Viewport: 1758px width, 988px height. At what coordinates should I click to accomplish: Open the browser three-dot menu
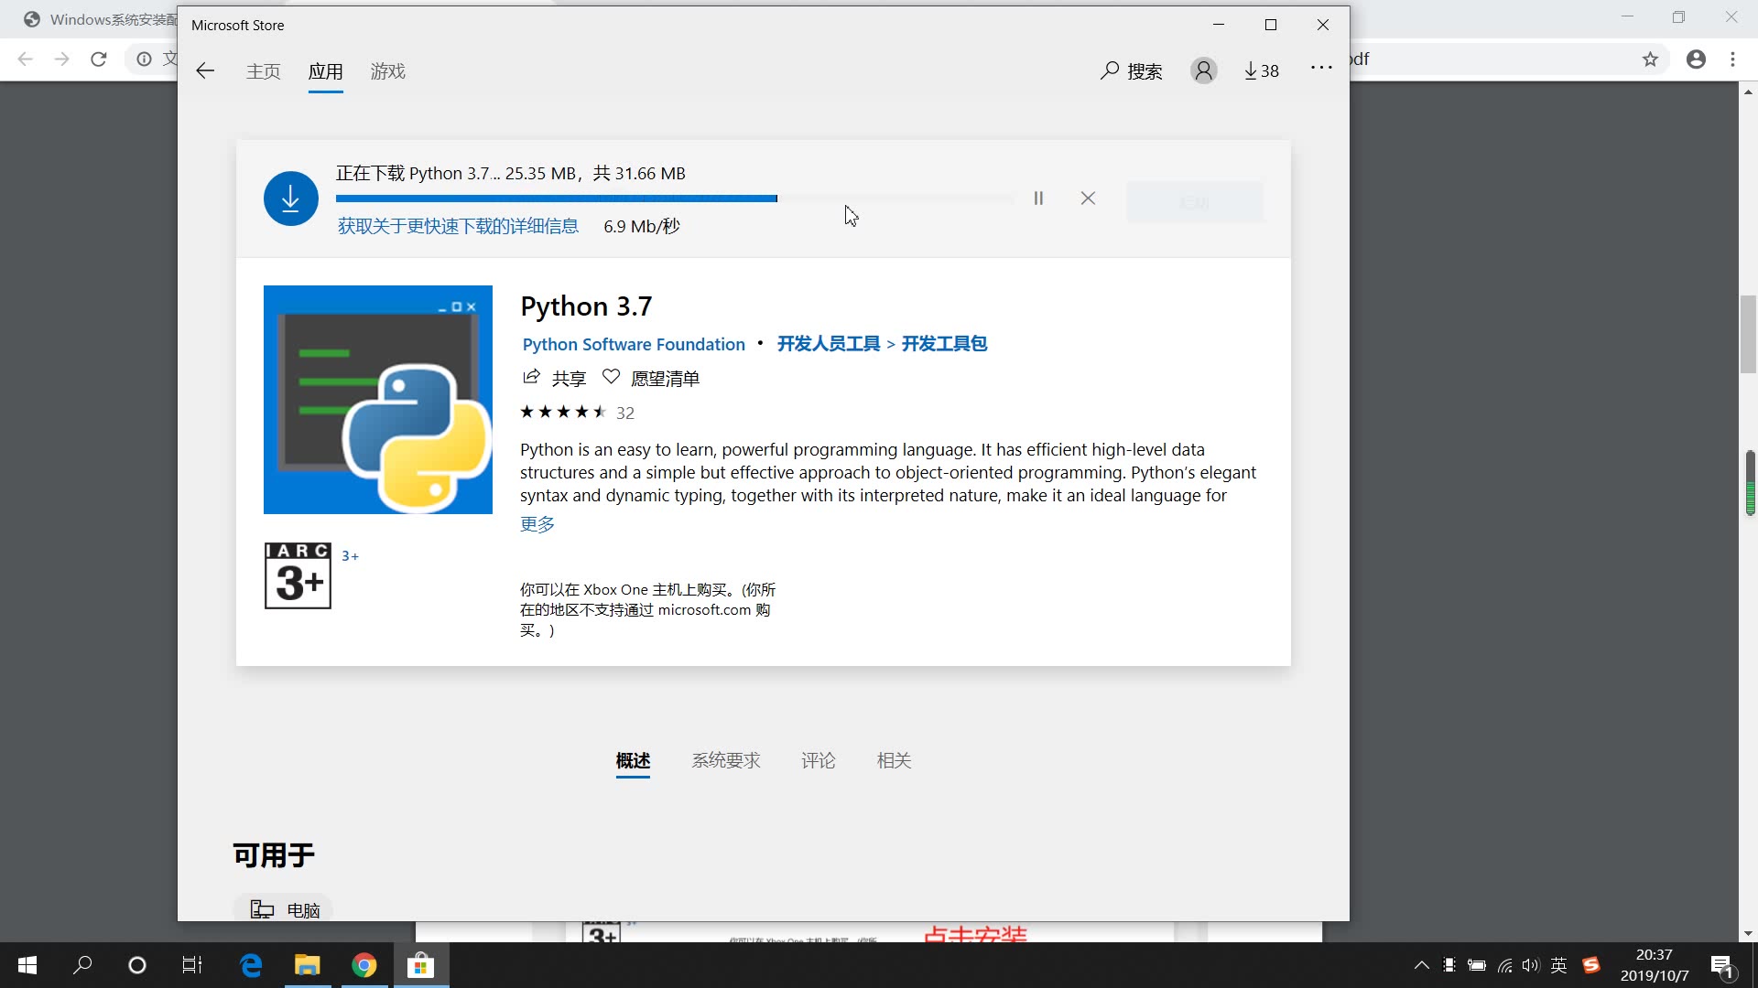point(1732,59)
